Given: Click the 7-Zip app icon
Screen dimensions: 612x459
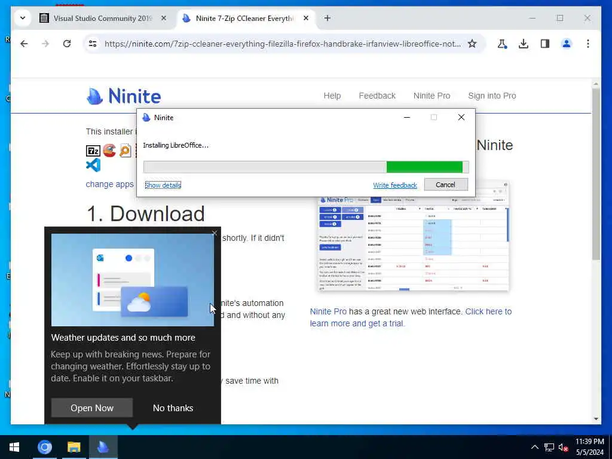Looking at the screenshot, I should [x=93, y=151].
